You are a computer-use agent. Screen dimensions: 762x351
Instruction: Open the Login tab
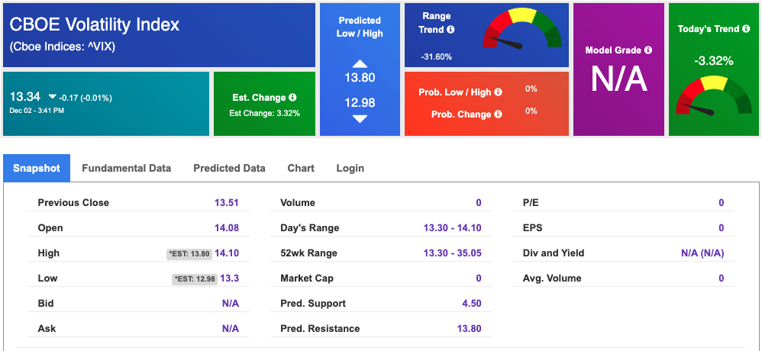(x=350, y=168)
